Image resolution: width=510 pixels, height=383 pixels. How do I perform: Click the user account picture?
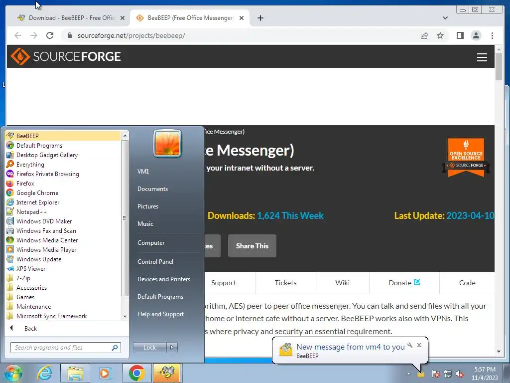pos(167,143)
